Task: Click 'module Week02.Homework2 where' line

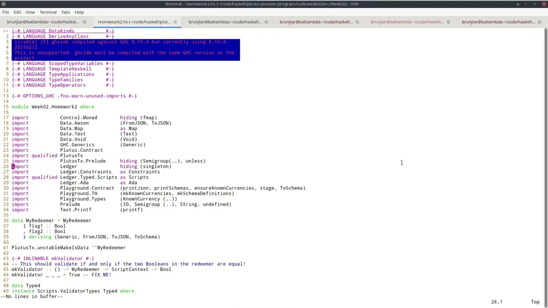Action: [53, 107]
